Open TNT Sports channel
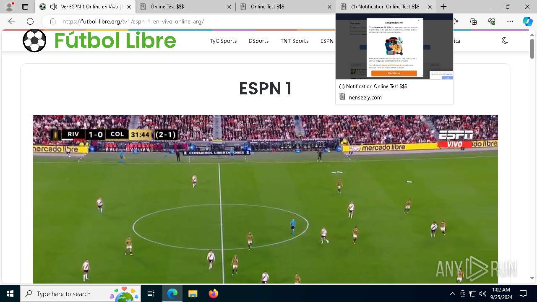 click(x=295, y=41)
